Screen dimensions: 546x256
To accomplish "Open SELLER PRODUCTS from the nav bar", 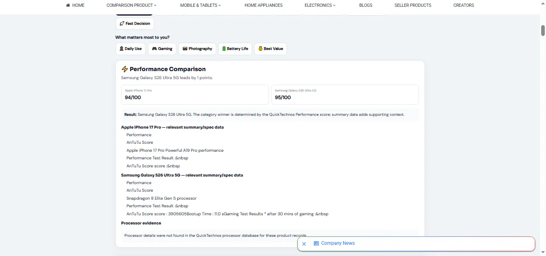I will (x=413, y=5).
